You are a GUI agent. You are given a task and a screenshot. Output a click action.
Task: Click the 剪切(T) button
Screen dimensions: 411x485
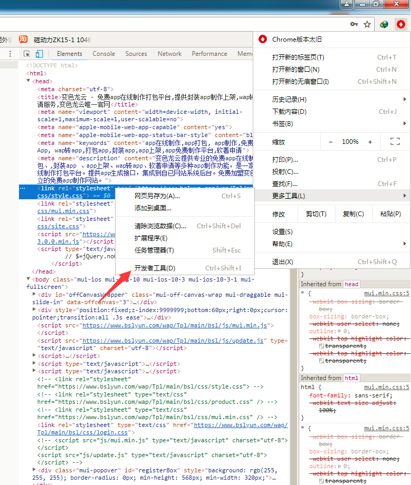(316, 214)
